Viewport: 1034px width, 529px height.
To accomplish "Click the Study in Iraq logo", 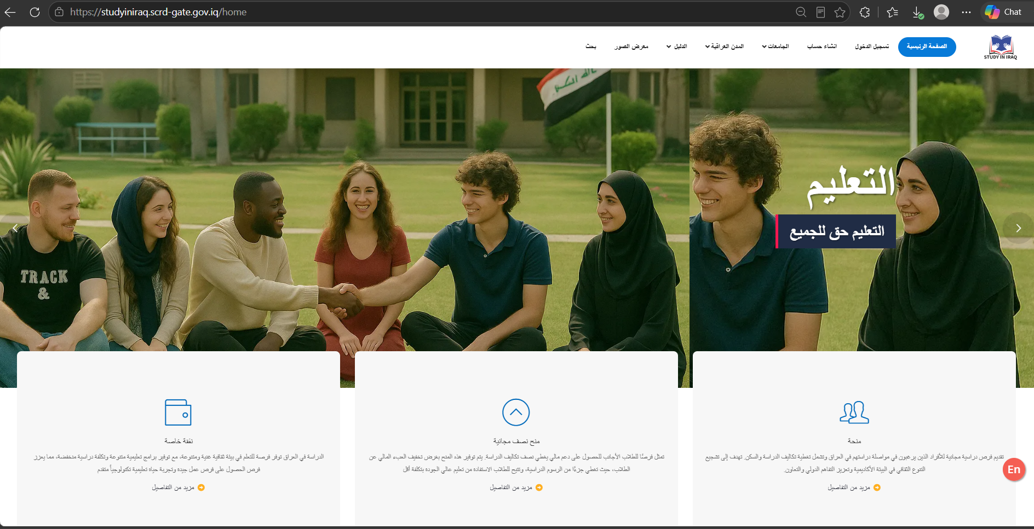I will pos(1001,47).
